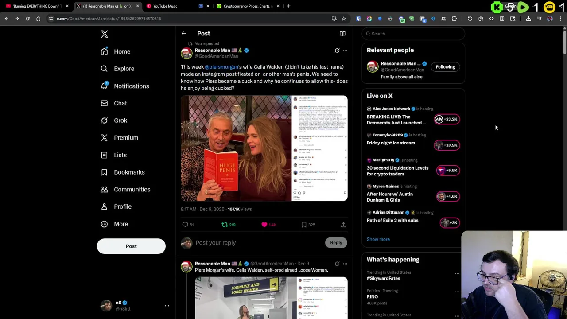The width and height of the screenshot is (567, 319).
Task: Click browser home icon
Action: point(38,19)
